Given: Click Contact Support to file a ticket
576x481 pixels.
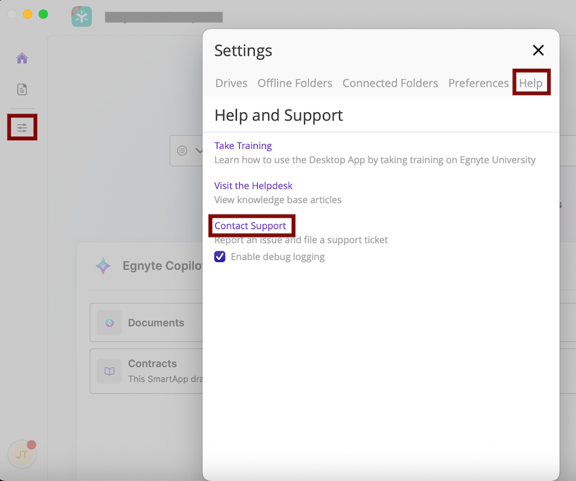Looking at the screenshot, I should pos(251,226).
